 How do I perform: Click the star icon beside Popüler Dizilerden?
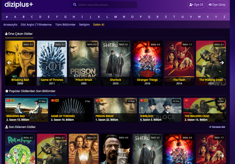[7, 91]
